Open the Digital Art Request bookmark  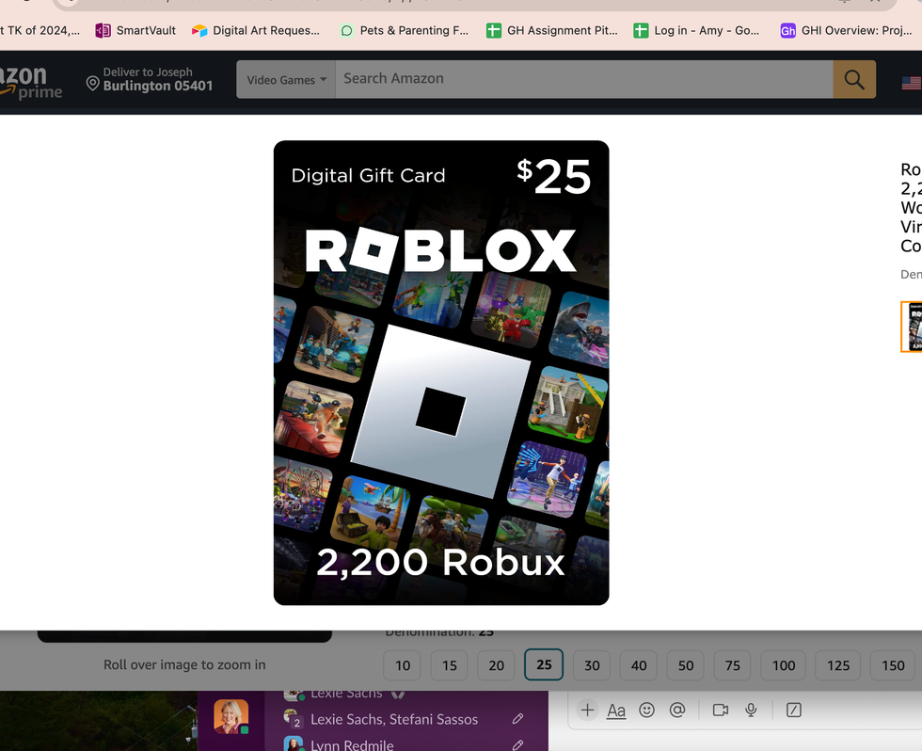tap(256, 30)
